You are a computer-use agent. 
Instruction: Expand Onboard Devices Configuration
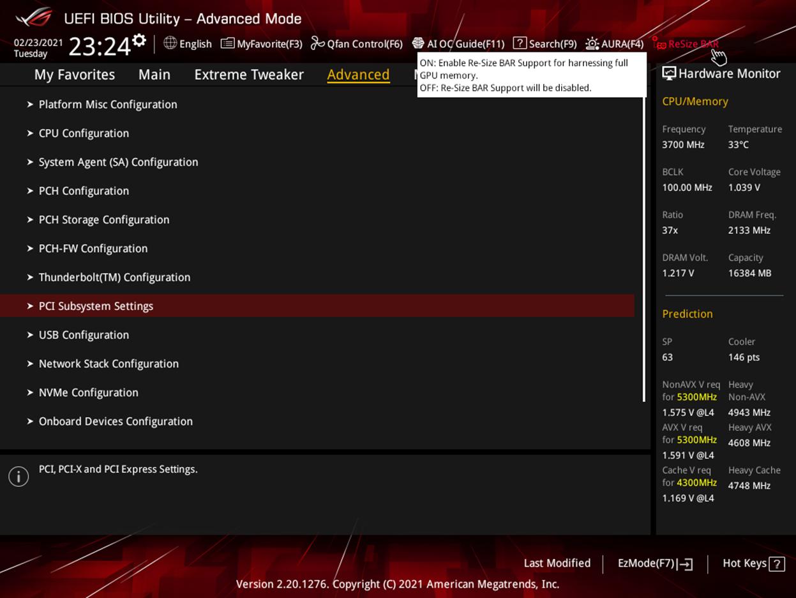click(116, 421)
